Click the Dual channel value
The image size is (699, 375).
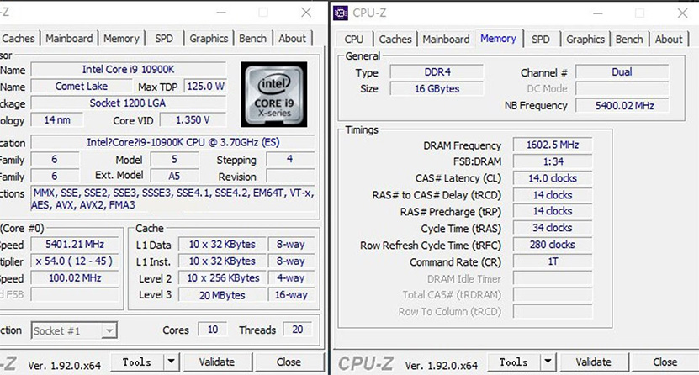(622, 72)
